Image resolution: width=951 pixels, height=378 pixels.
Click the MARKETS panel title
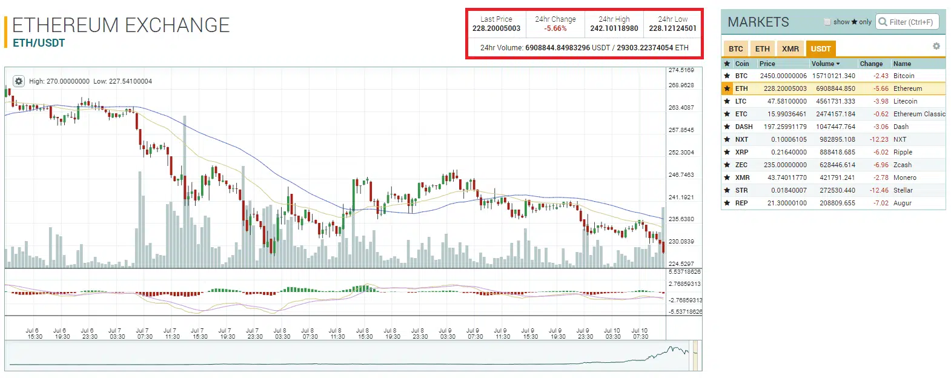coord(758,22)
